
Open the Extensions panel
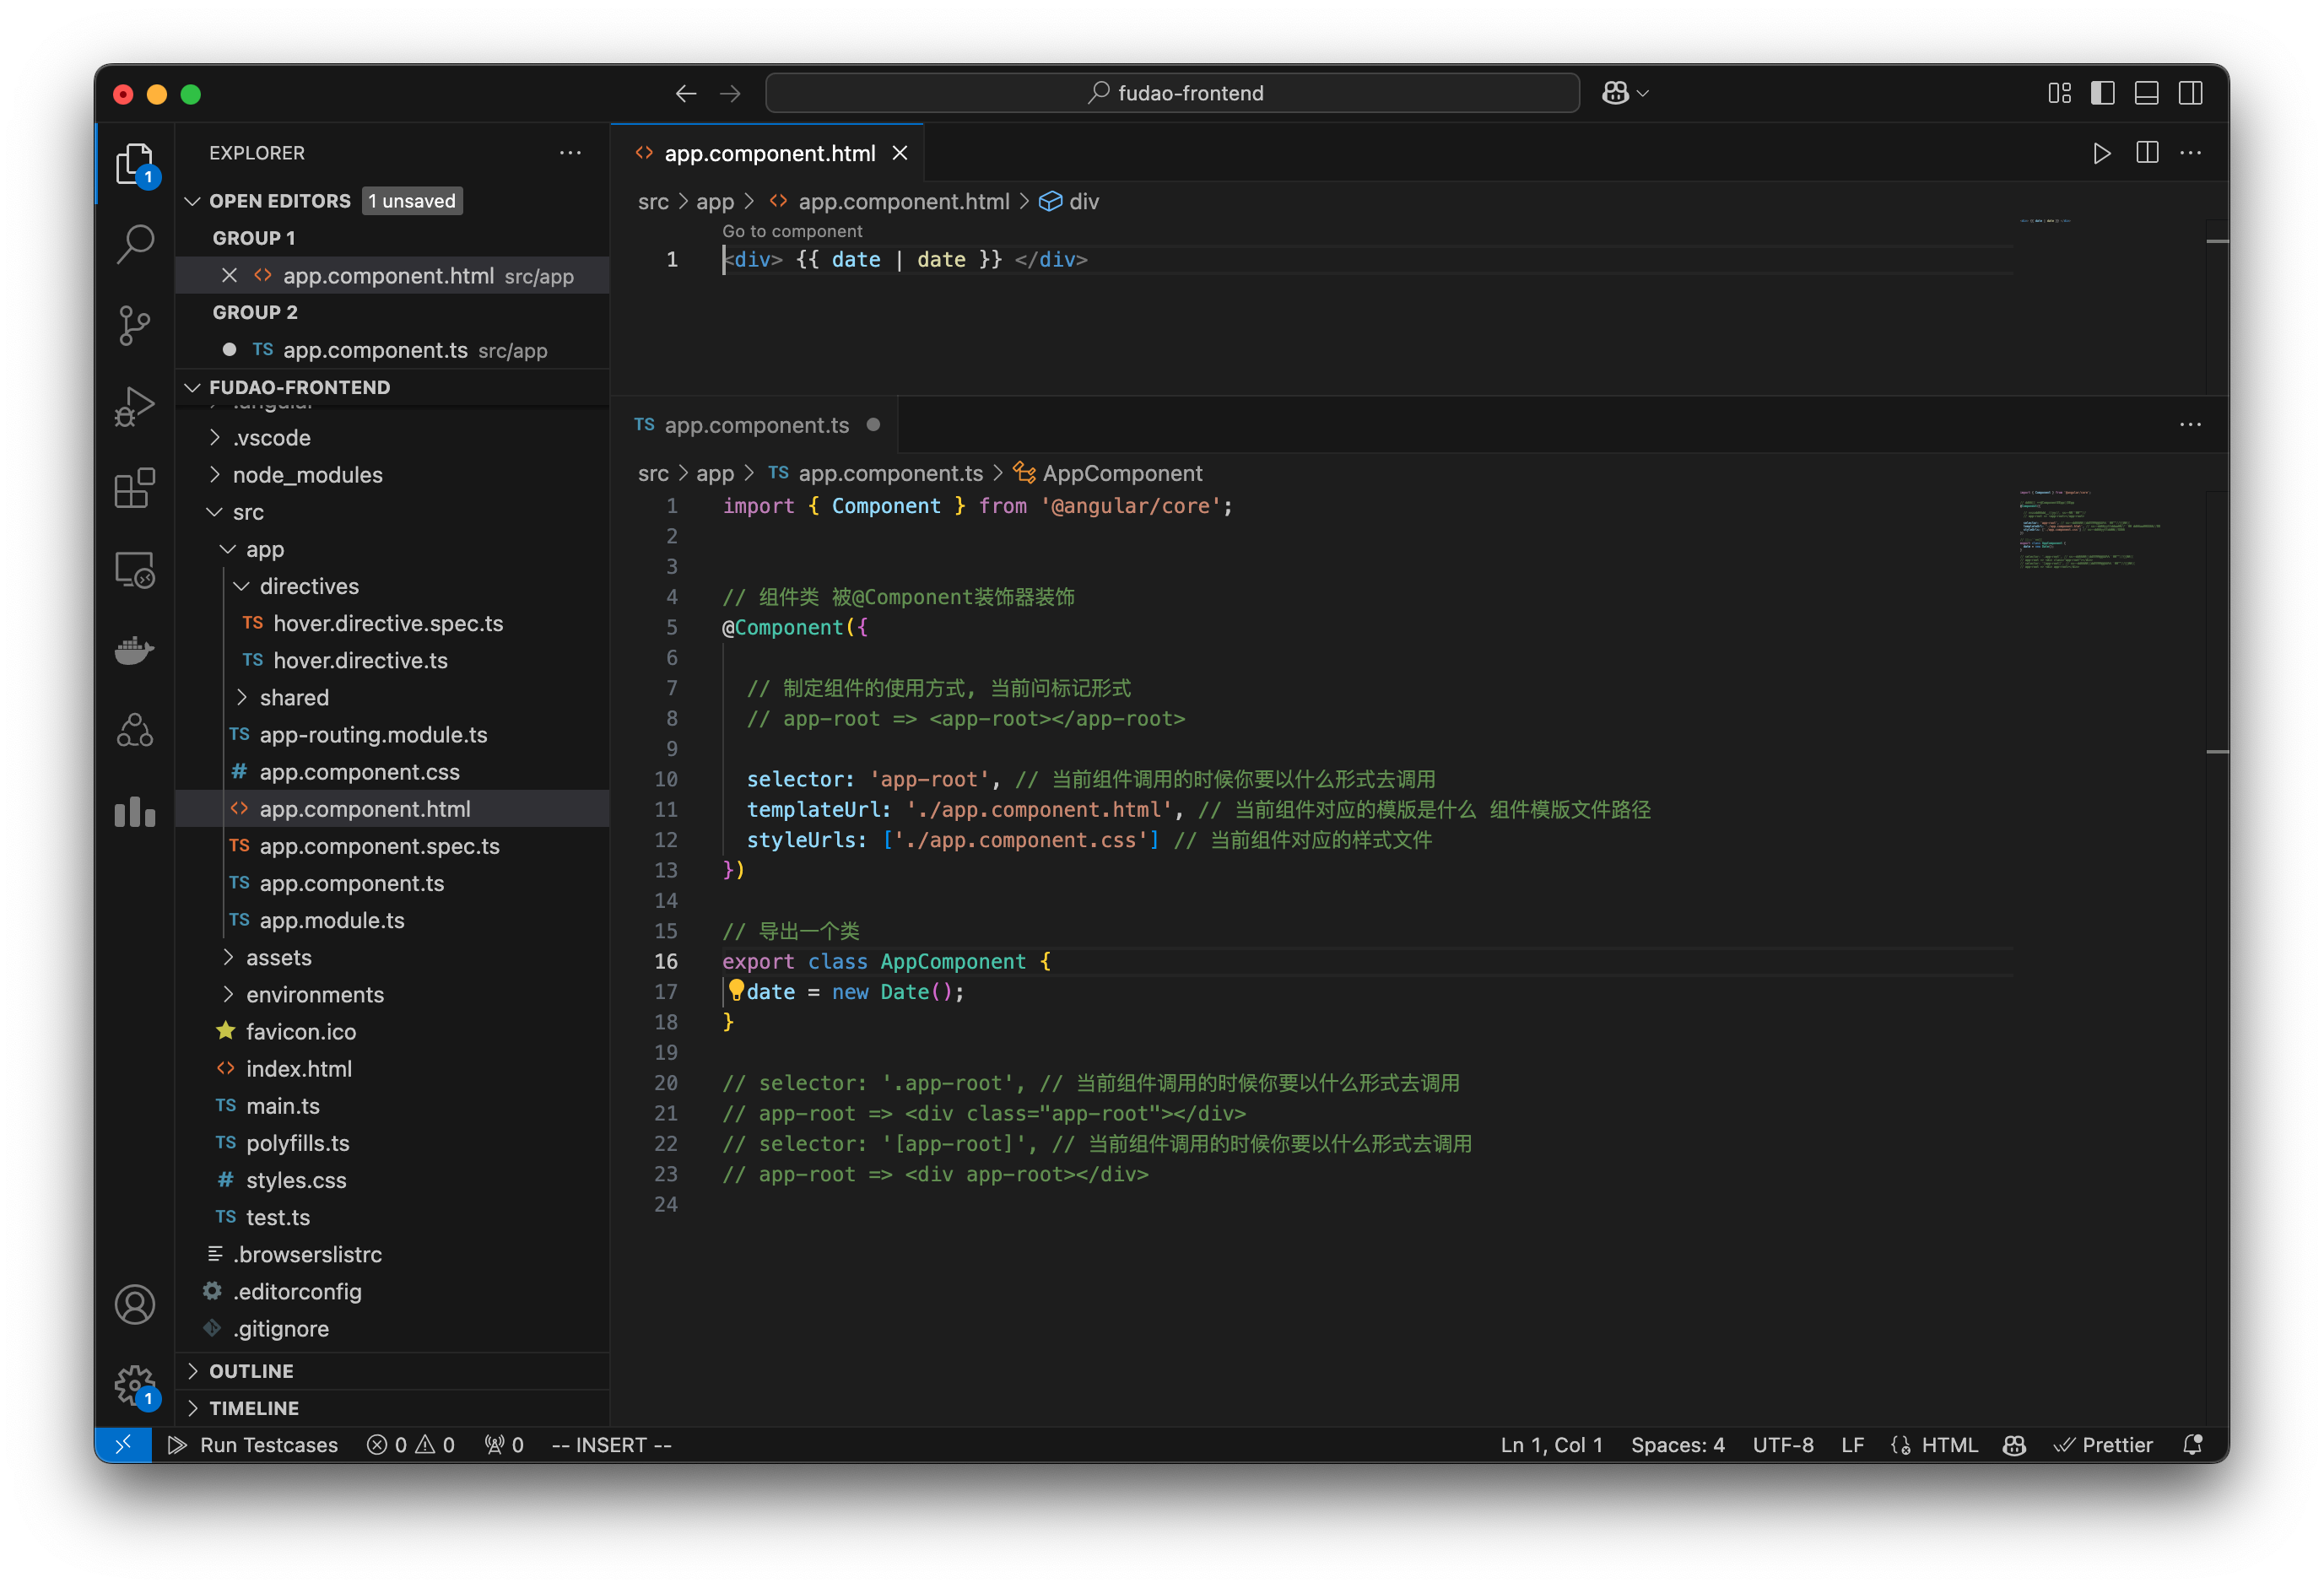(135, 488)
